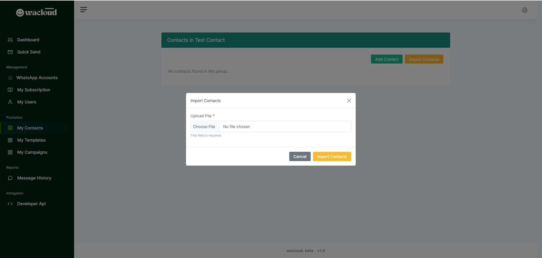Click the wacloud logo
This screenshot has width=542, height=258.
(36, 12)
